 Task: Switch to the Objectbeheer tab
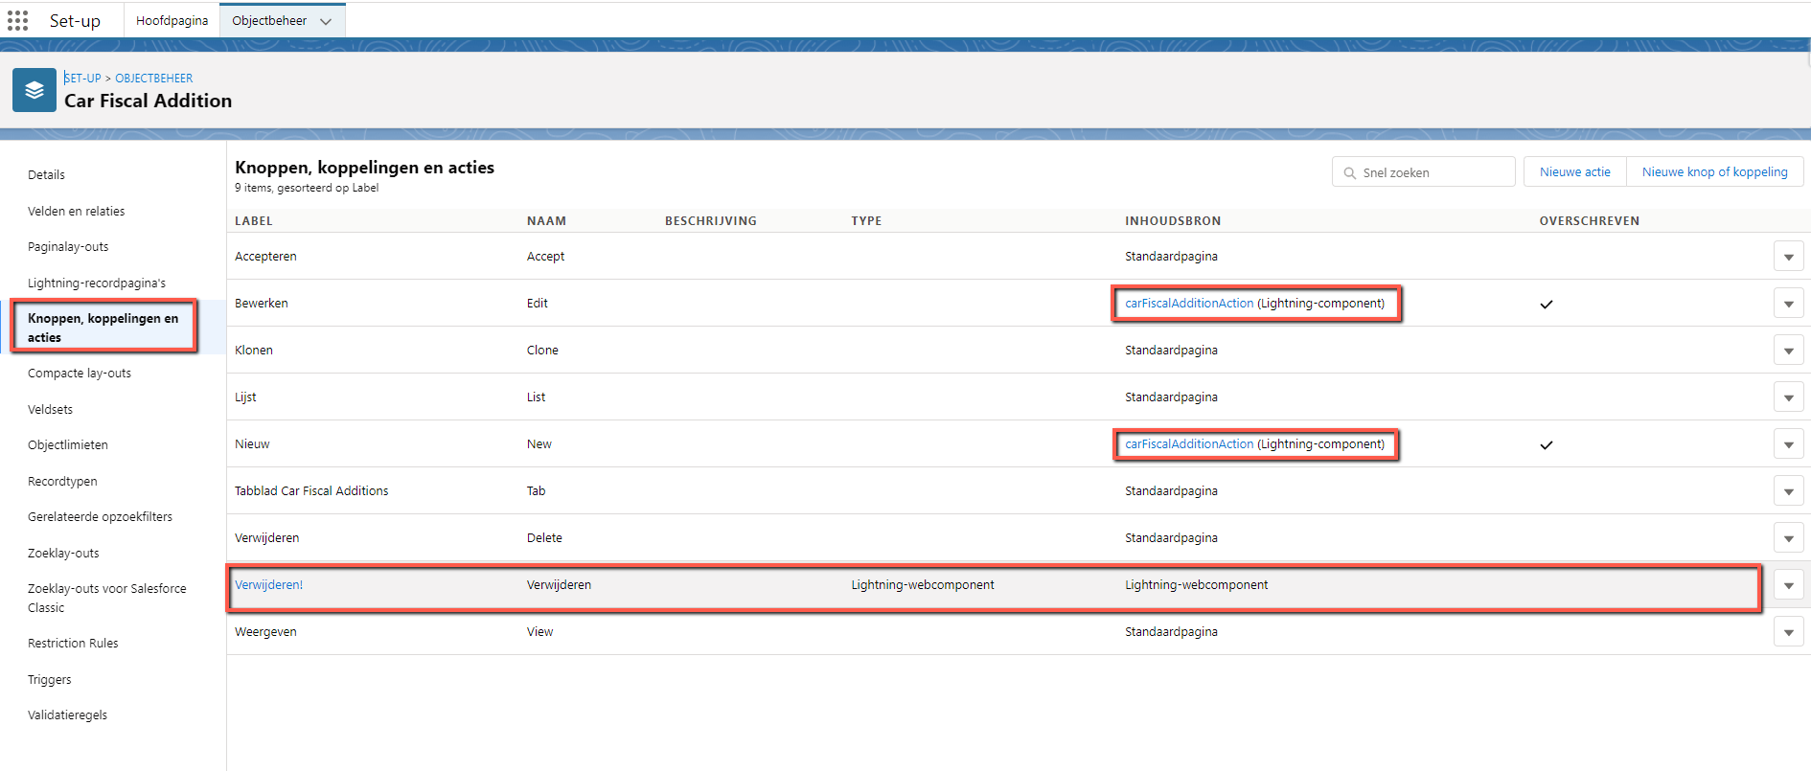pyautogui.click(x=269, y=20)
